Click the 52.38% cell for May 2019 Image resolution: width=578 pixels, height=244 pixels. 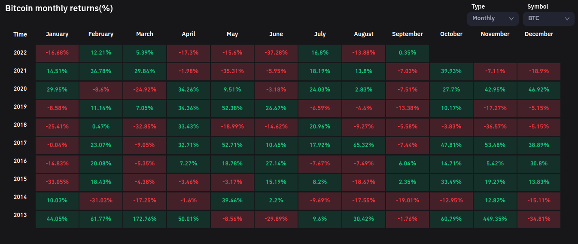click(x=232, y=108)
